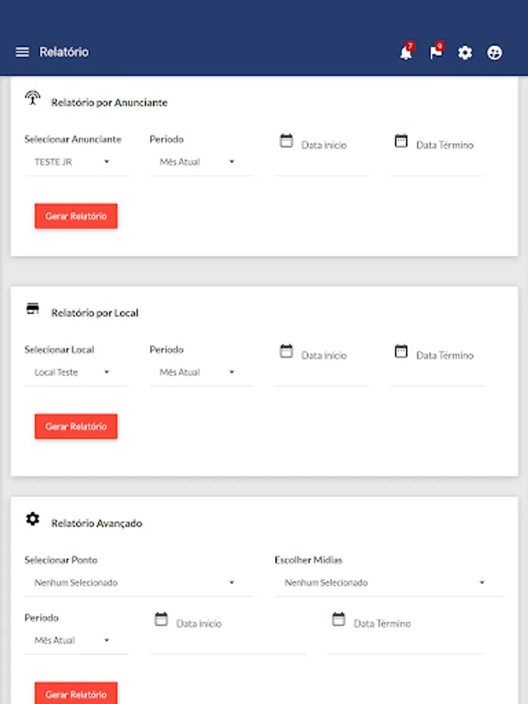528x704 pixels.
Task: Open Período dropdown in advertiser report
Action: [x=201, y=162]
